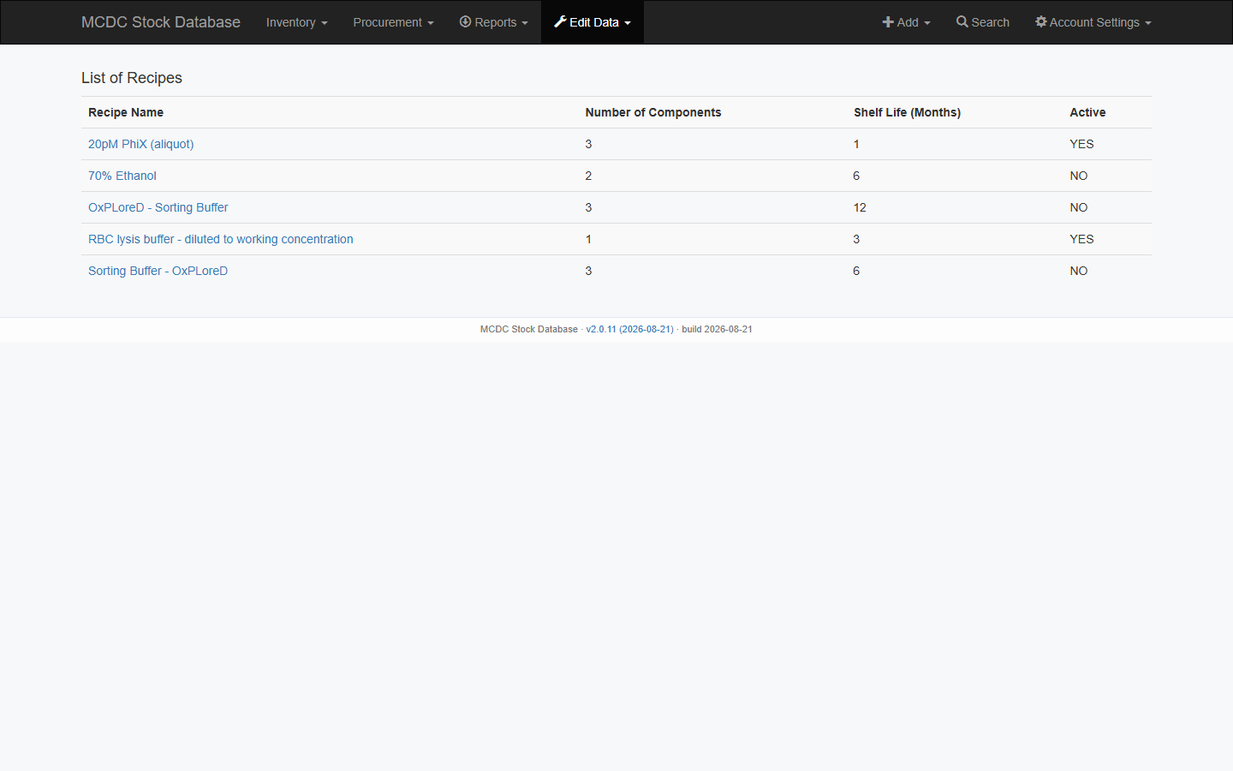Click build 2026-08-21 text in footer
Screen dimensions: 1233x771
718,329
